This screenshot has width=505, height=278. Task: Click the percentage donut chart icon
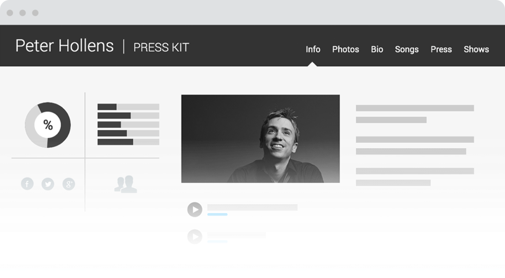[x=48, y=125]
